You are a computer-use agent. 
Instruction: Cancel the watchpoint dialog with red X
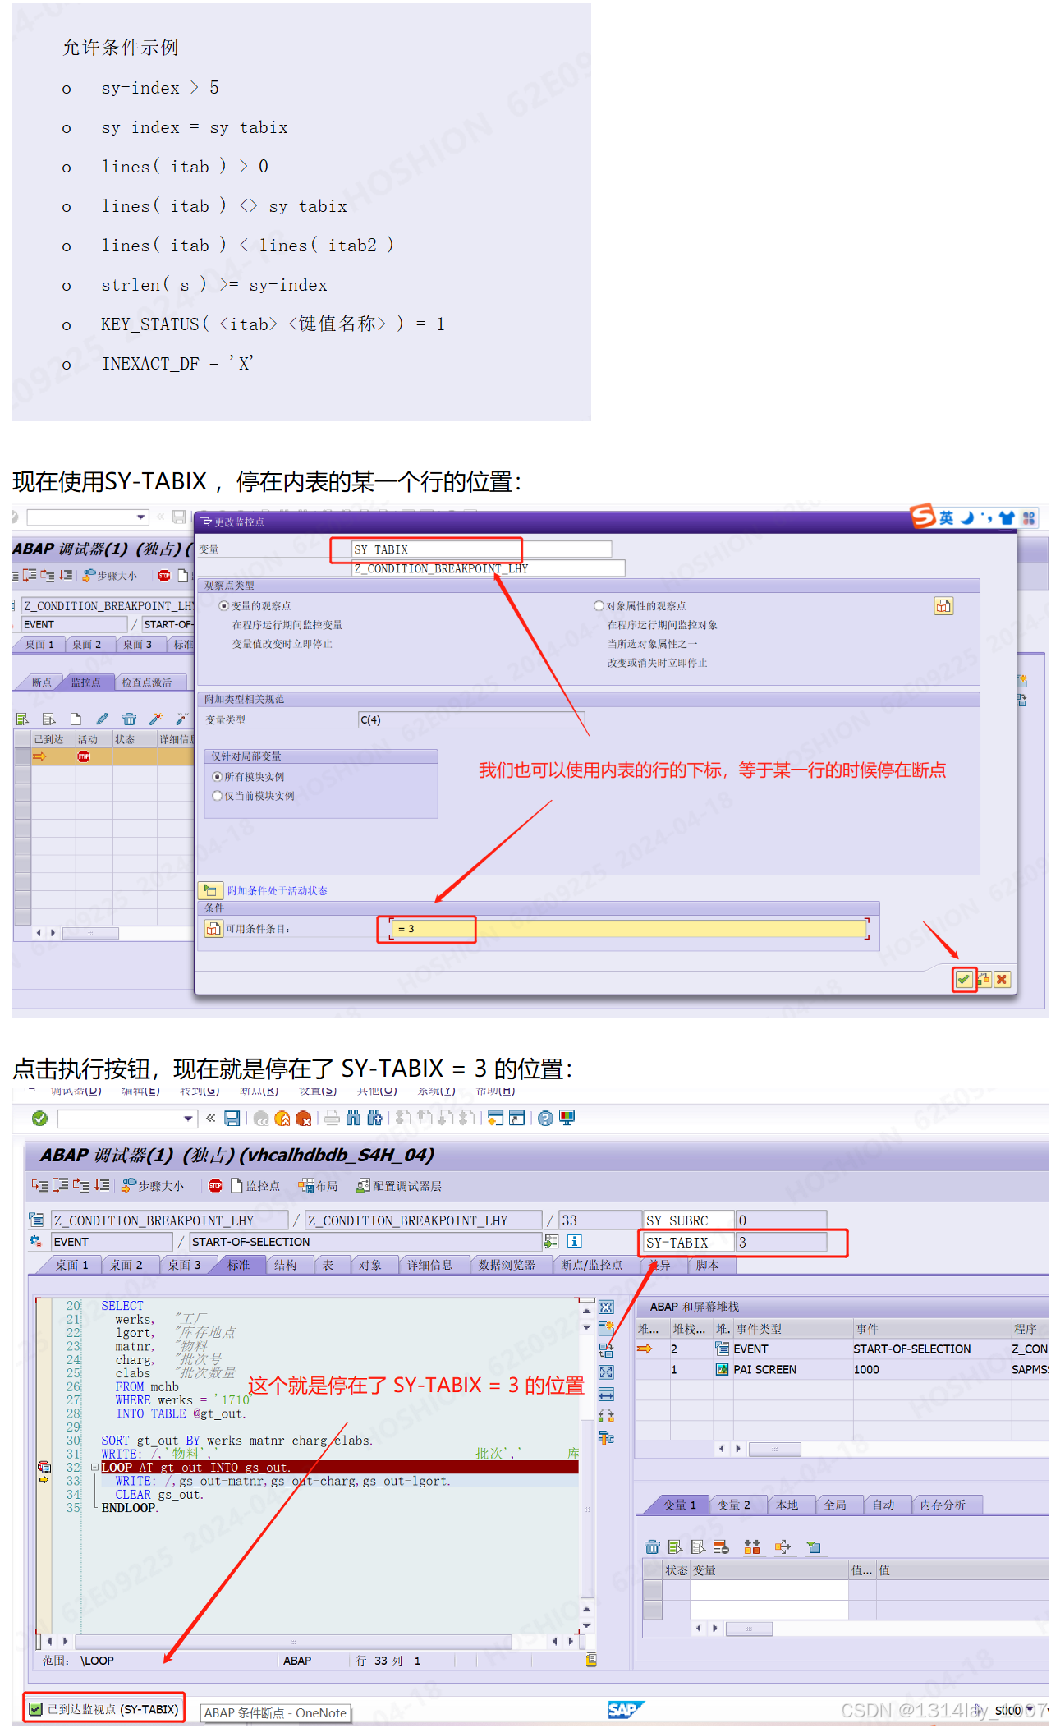click(1002, 979)
